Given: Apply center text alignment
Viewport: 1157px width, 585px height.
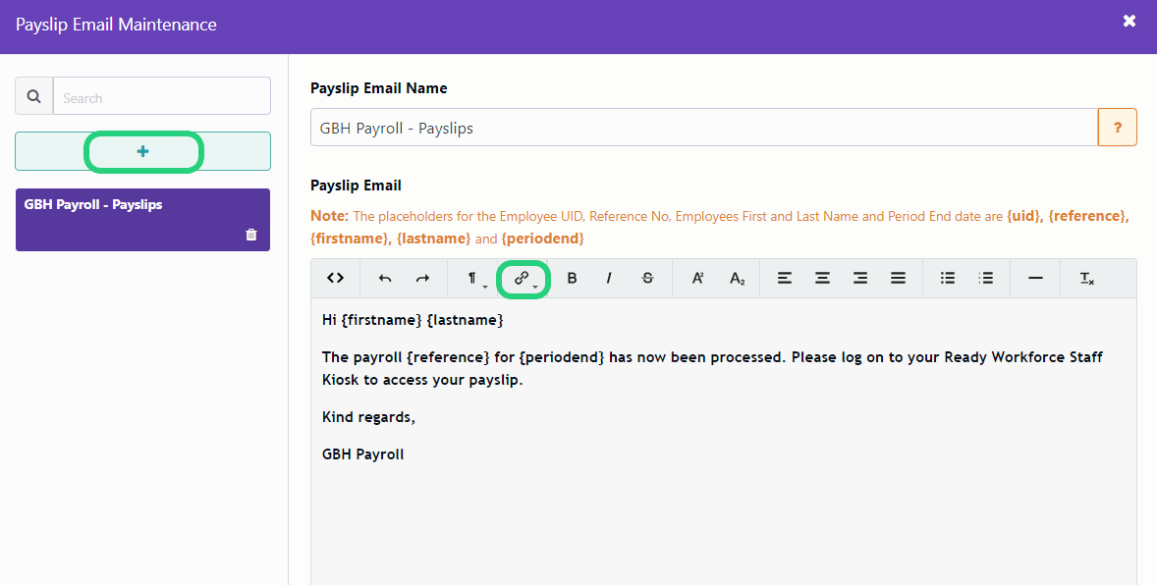Looking at the screenshot, I should click(x=822, y=278).
